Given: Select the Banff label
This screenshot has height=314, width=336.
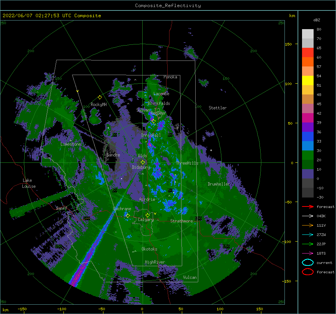Looking at the screenshot, I should tap(62, 208).
